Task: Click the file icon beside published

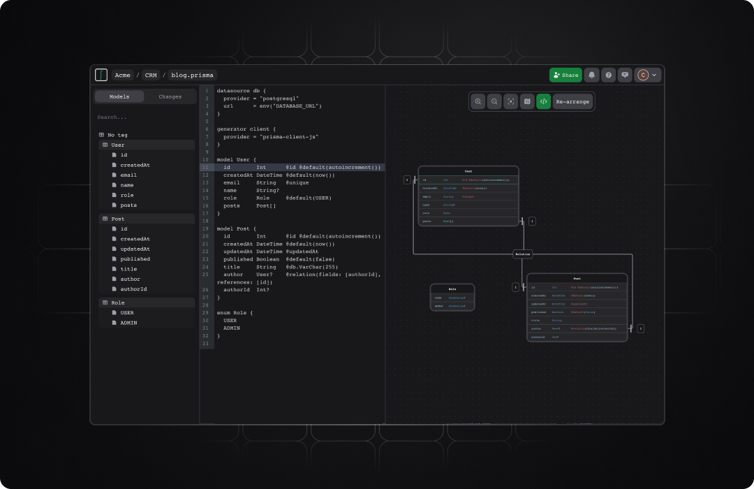Action: pos(114,259)
